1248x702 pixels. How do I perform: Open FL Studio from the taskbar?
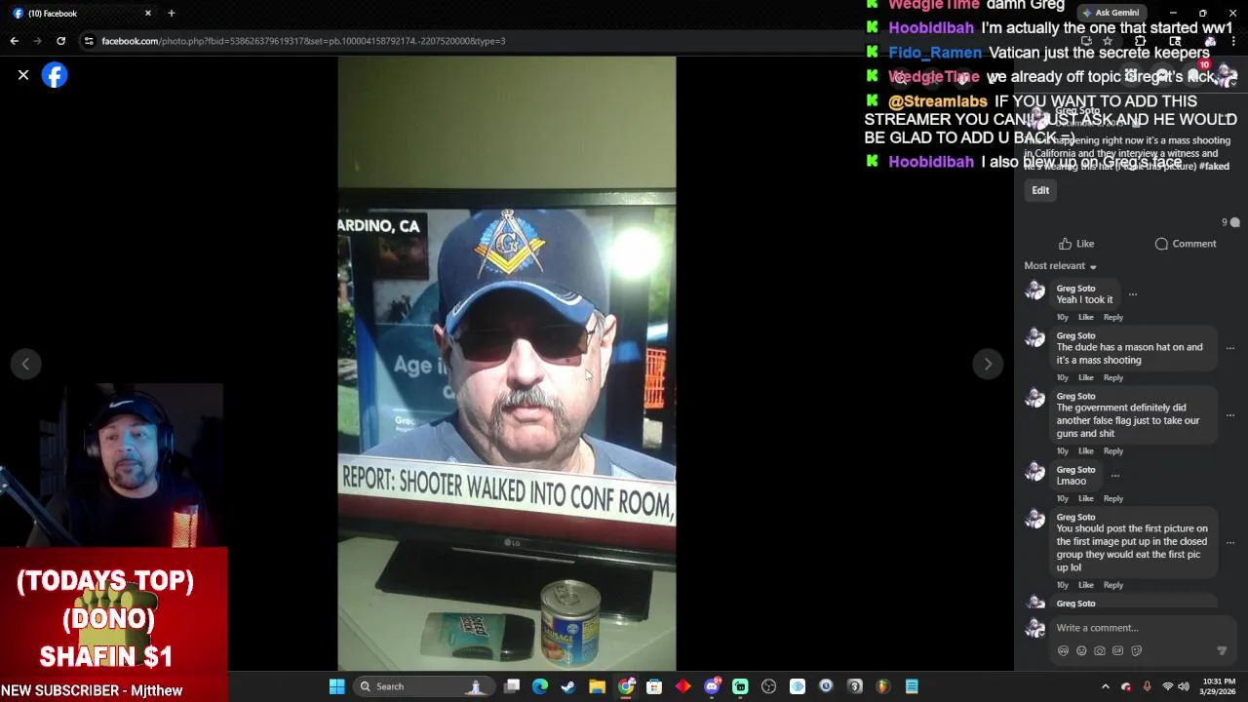pos(883,686)
